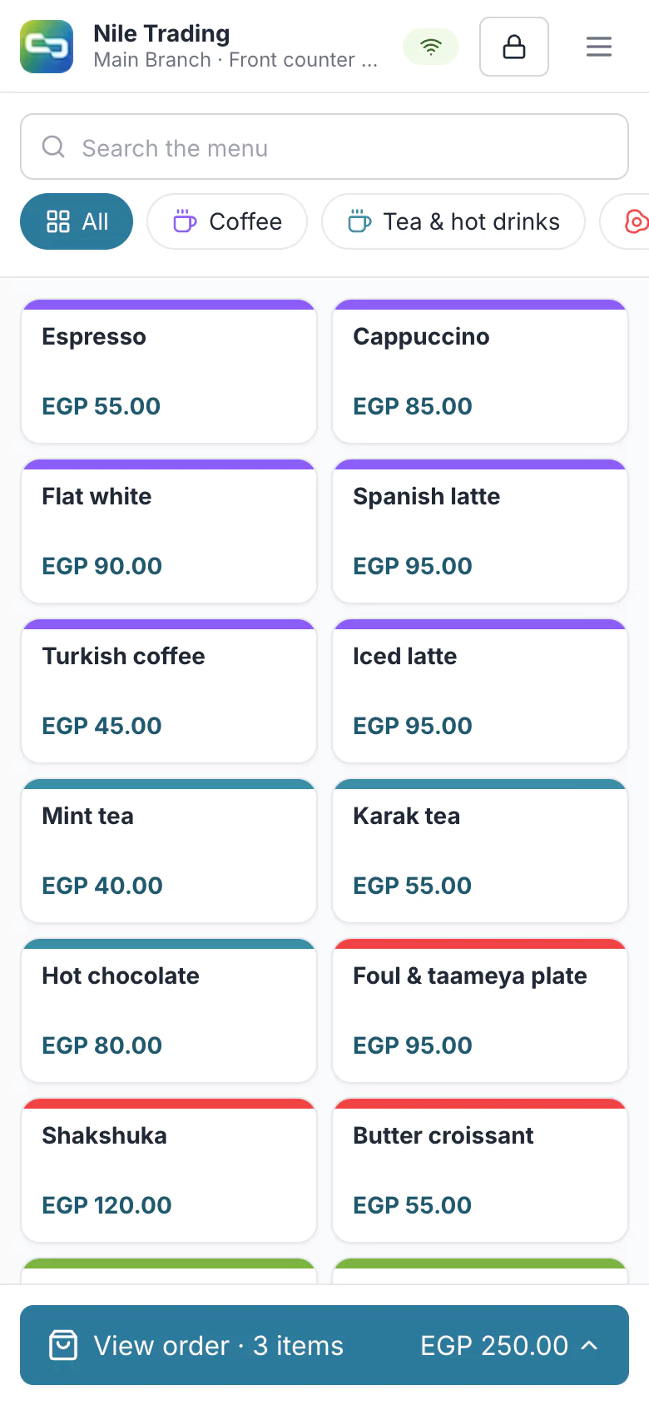Tap the Spanish latte menu tile

[x=480, y=531]
